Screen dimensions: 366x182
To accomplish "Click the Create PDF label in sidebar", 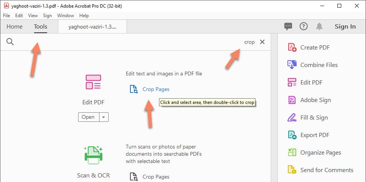I will pyautogui.click(x=315, y=47).
